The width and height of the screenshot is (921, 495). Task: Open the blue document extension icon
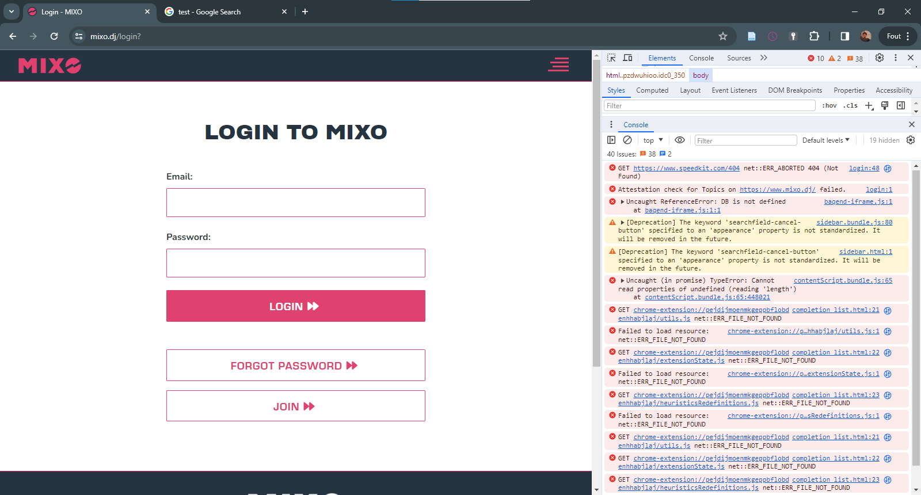752,36
